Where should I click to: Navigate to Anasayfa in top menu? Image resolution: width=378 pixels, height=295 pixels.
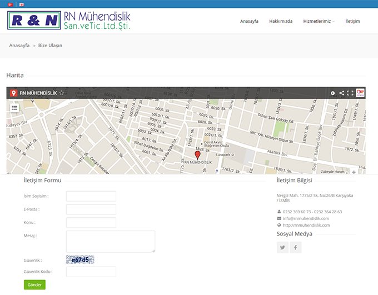[249, 21]
